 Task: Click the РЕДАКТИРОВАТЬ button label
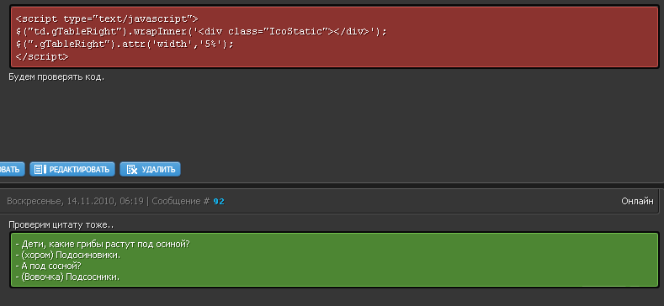[x=79, y=170]
